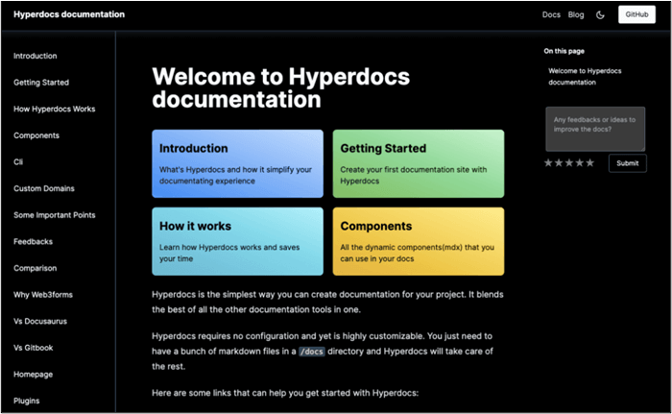This screenshot has height=414, width=672.
Task: Click paragraph starting Hyperdocs is the simplest way
Action: [x=327, y=302]
